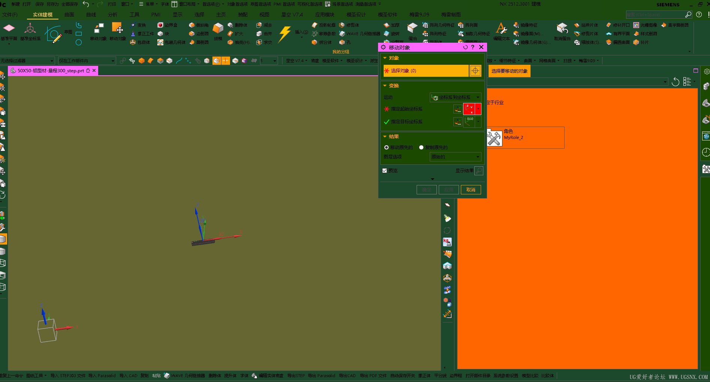Screen dimensions: 710x382
Task: Collapse the 变换 section
Action: pyautogui.click(x=385, y=86)
